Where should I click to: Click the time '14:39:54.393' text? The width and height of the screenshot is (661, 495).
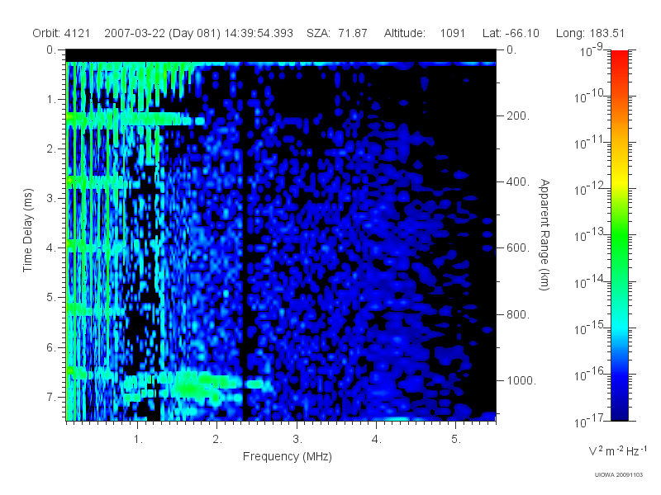pyautogui.click(x=259, y=33)
